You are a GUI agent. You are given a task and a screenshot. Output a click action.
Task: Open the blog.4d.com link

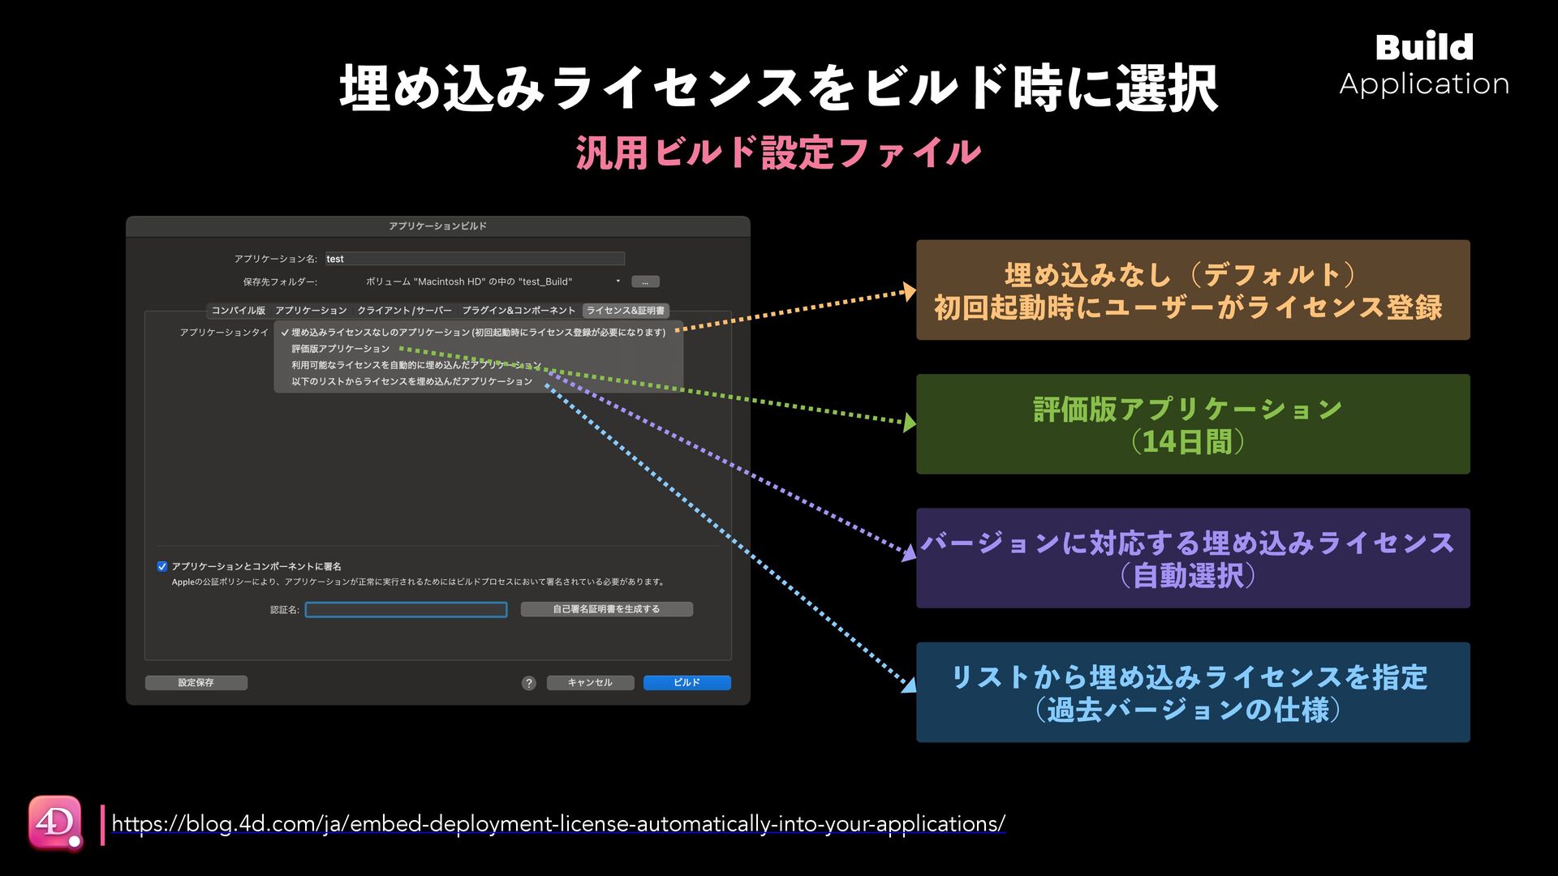pos(558,823)
